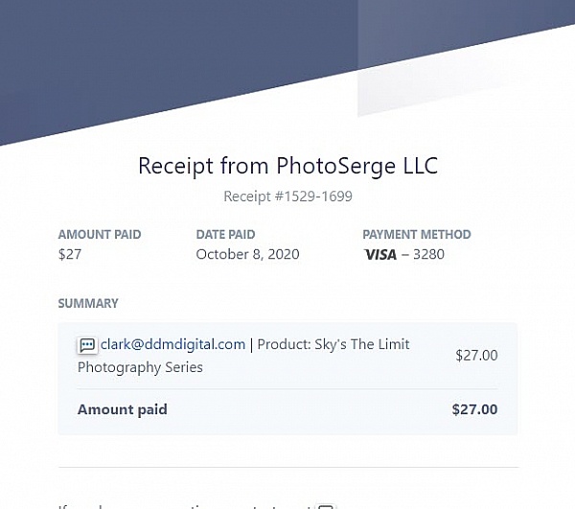Click the cut-off contact text at page bottom
The height and width of the screenshot is (509, 575).
pos(182,505)
